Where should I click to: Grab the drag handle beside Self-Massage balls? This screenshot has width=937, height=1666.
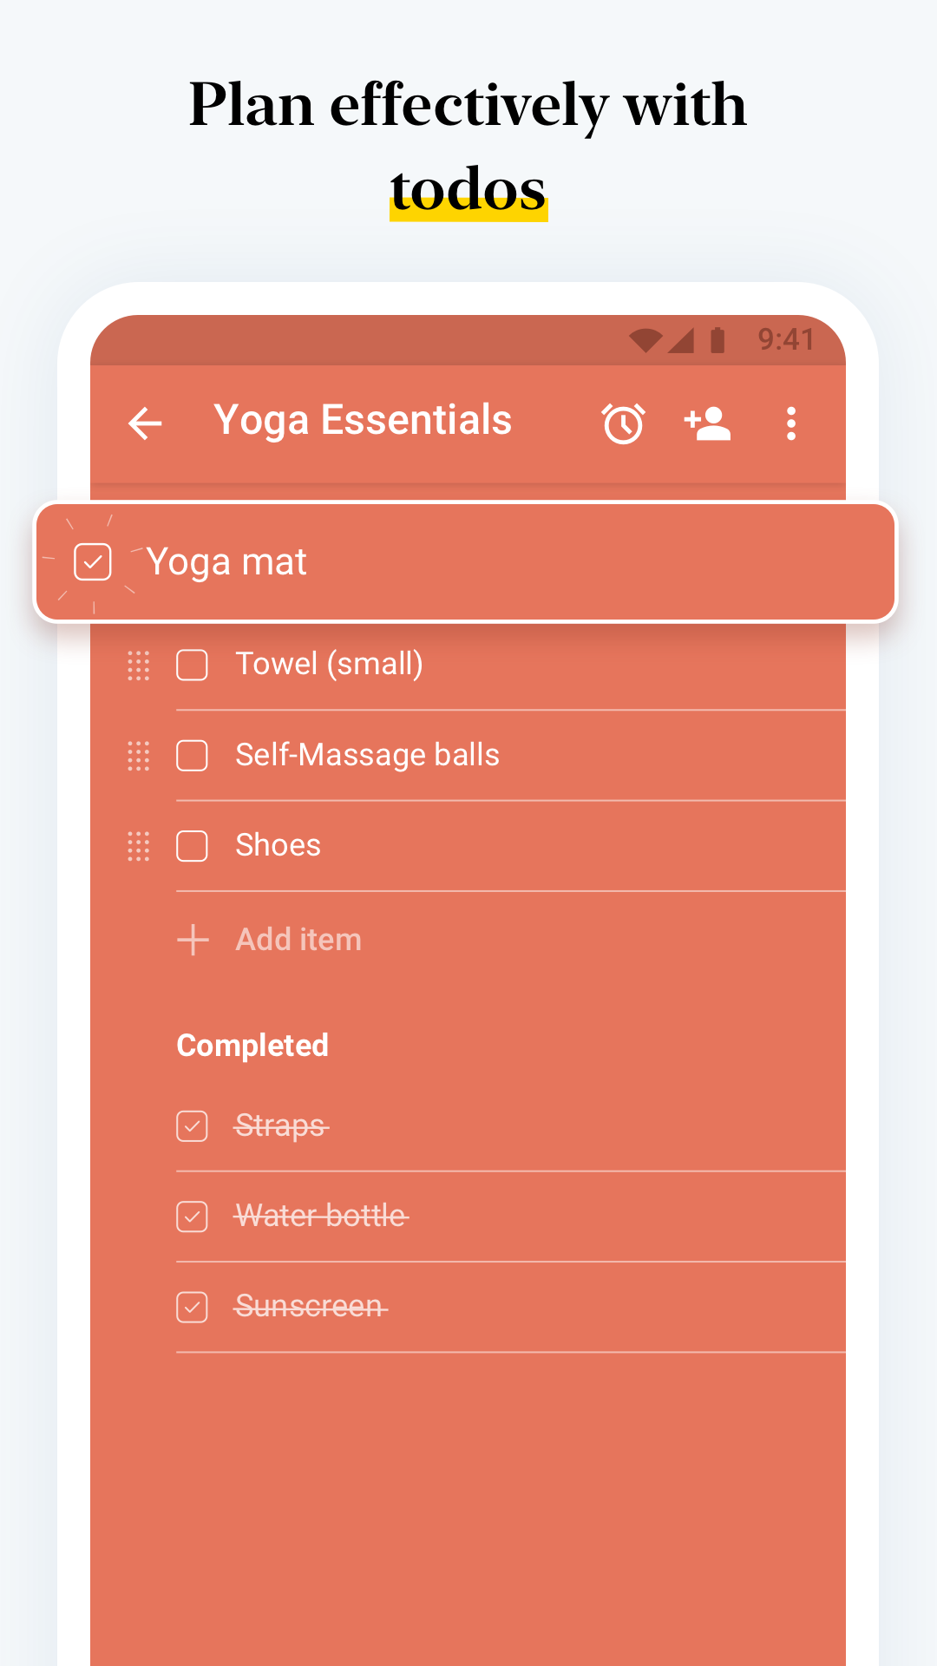pyautogui.click(x=137, y=757)
